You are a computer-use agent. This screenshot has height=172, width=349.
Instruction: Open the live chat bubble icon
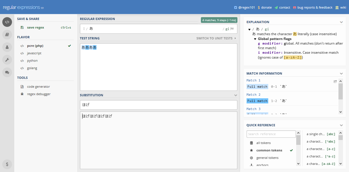7,72
